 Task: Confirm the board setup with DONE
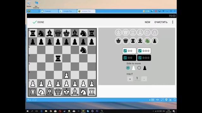point(39,22)
